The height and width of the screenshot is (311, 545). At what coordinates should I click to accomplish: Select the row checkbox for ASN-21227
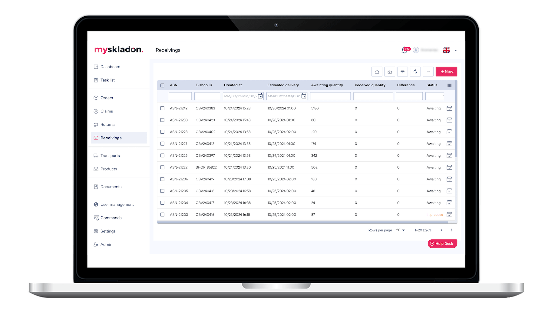(162, 144)
